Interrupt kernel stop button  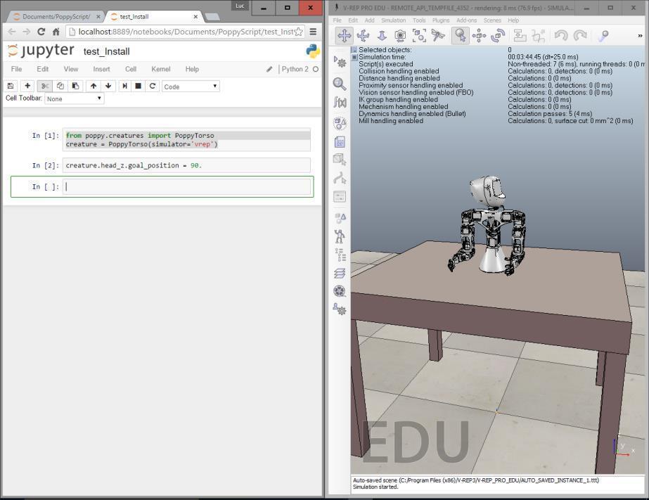click(139, 86)
